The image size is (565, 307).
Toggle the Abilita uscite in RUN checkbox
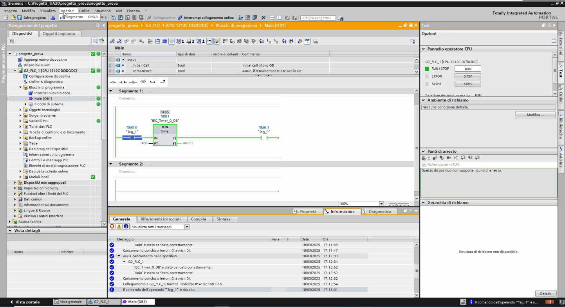(424, 164)
